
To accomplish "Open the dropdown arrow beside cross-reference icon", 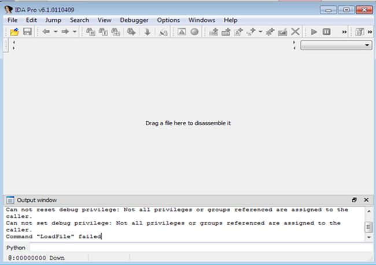I will (x=260, y=32).
